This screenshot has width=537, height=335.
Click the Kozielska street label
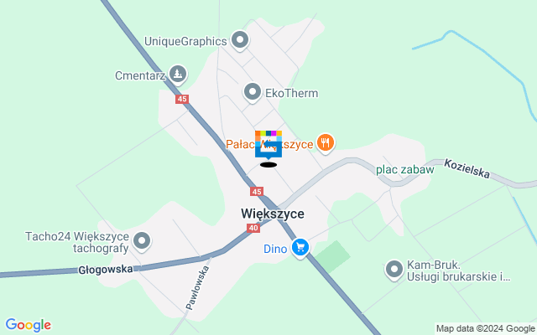click(x=467, y=168)
